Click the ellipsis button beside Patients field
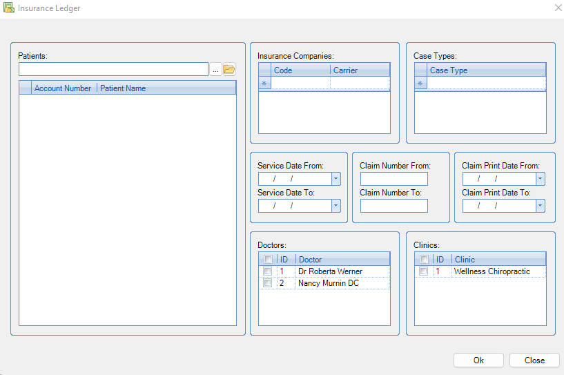This screenshot has width=564, height=375. click(215, 69)
